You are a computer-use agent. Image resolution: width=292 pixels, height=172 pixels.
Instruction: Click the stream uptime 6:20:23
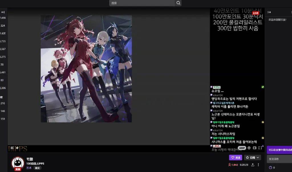coord(244,165)
